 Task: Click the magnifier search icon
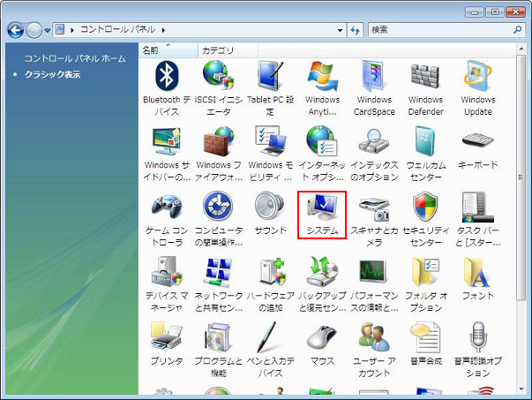click(x=517, y=30)
